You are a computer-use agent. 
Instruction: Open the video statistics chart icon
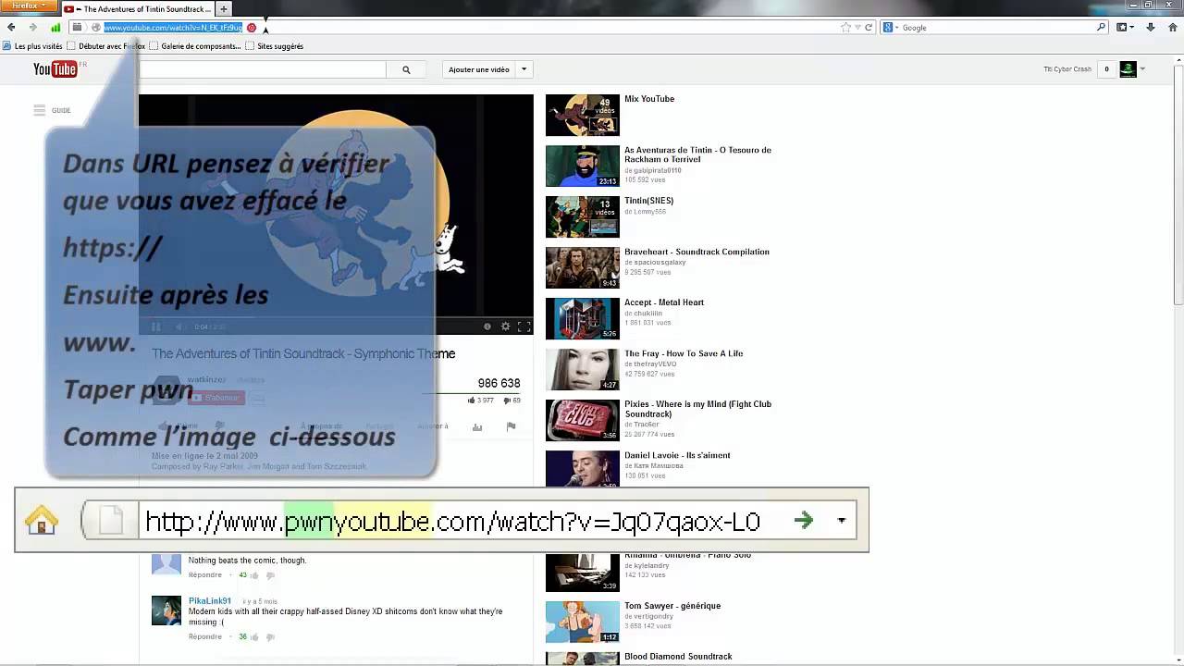click(x=477, y=426)
